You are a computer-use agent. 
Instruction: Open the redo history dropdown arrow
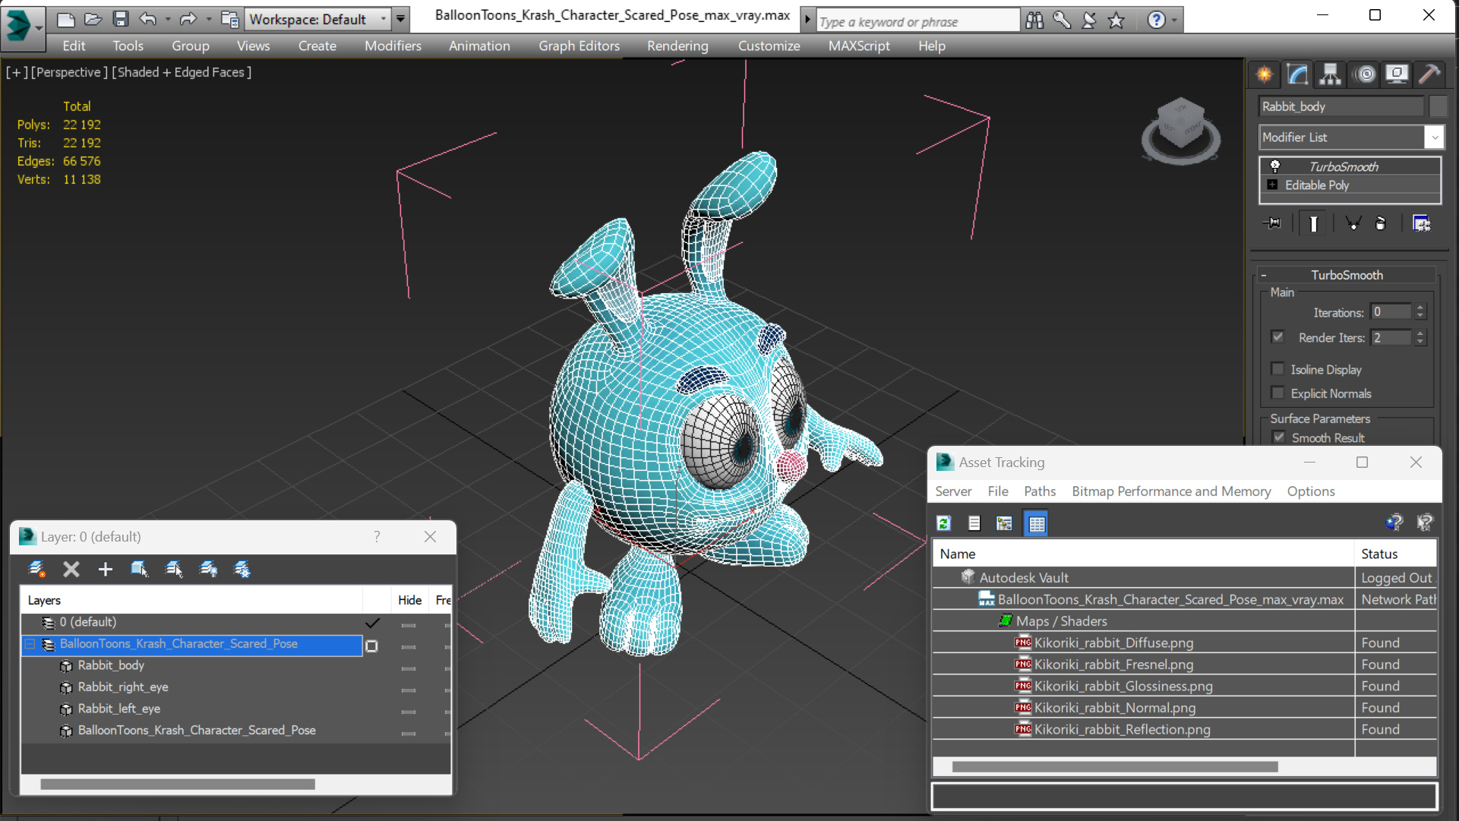pyautogui.click(x=208, y=19)
